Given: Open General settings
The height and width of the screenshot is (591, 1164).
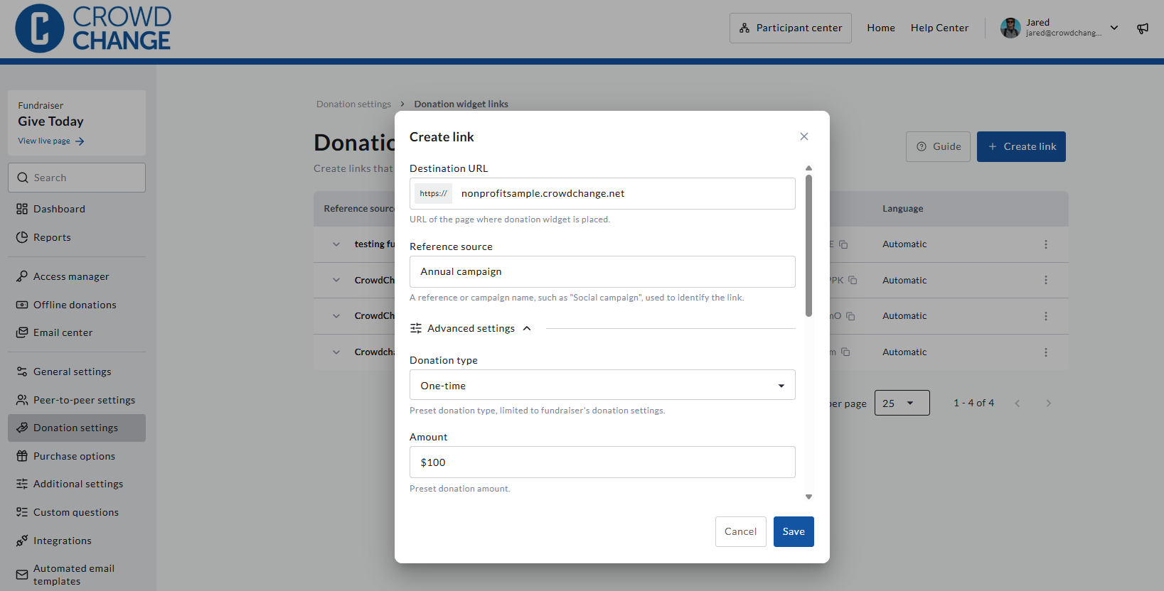Looking at the screenshot, I should pyautogui.click(x=77, y=372).
